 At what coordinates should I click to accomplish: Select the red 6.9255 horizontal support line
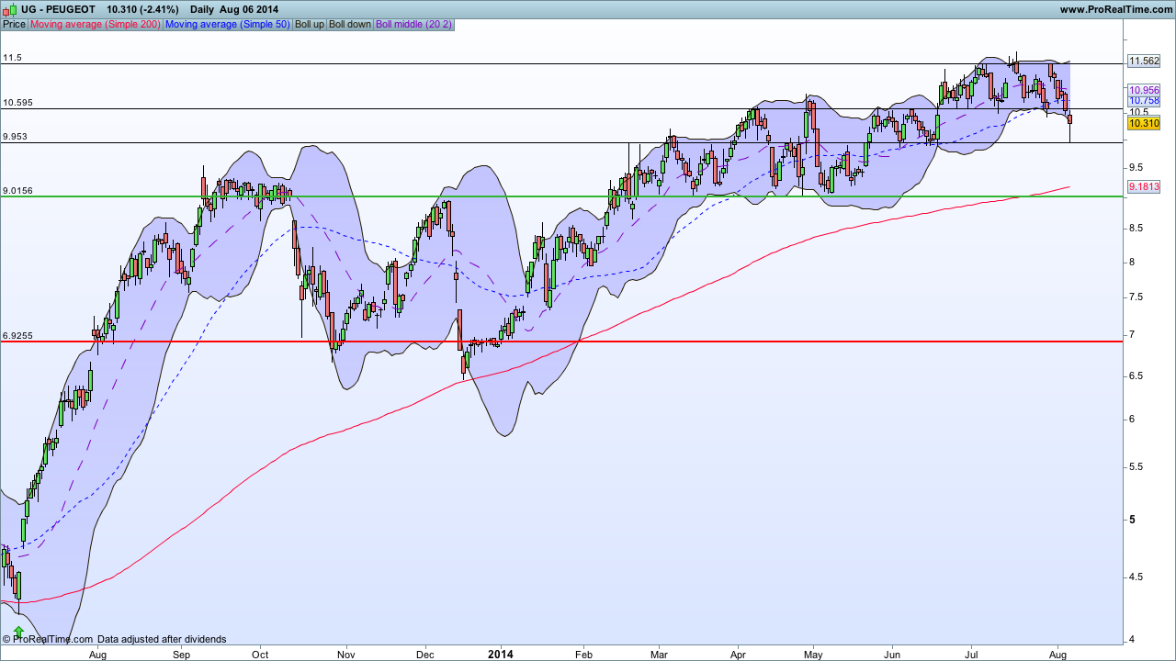tap(560, 342)
